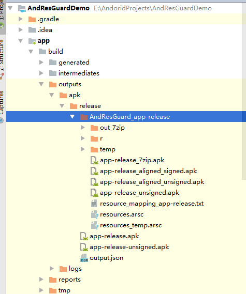Click the app-release-unsigned.apk file icon
This screenshot has height=294, width=246.
click(84, 247)
